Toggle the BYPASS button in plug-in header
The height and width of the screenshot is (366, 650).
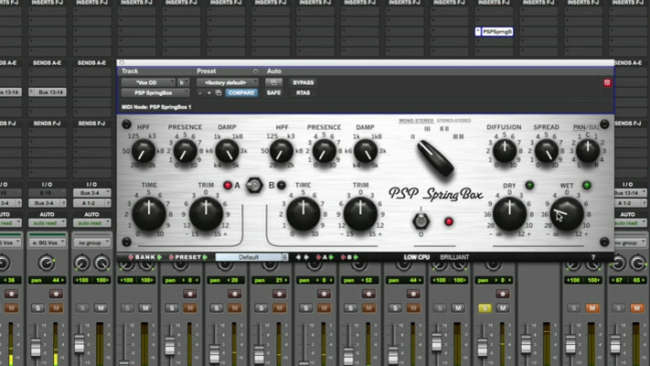coord(303,82)
